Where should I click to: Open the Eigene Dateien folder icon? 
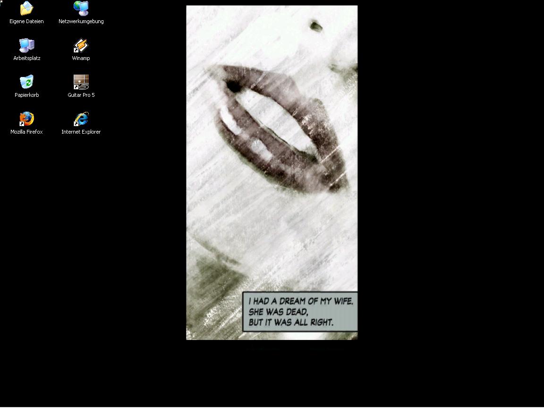point(27,8)
